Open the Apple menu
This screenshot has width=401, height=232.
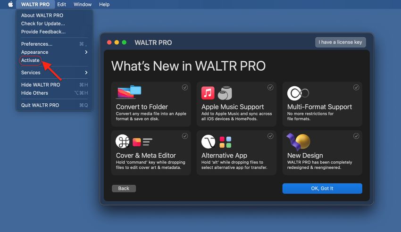(x=10, y=4)
